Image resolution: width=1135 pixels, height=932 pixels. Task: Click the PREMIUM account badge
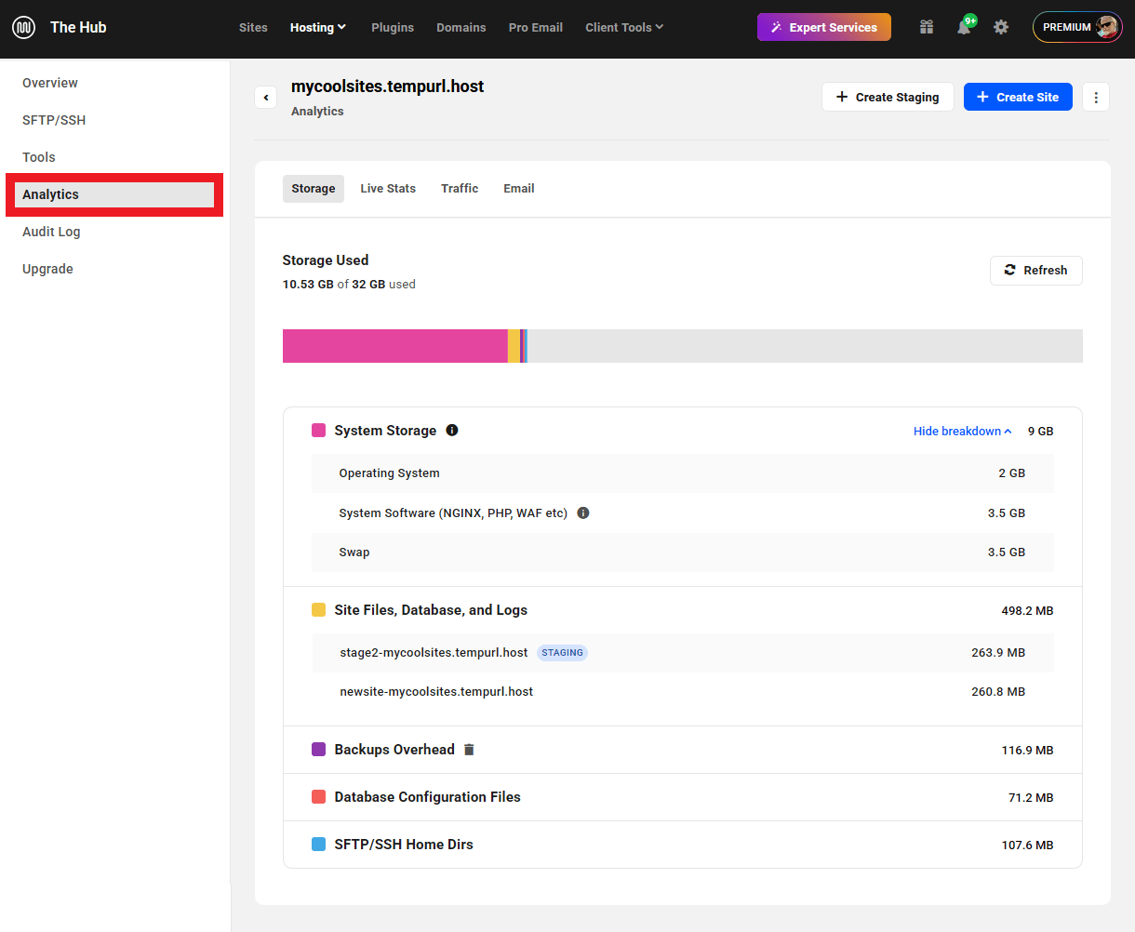1077,27
